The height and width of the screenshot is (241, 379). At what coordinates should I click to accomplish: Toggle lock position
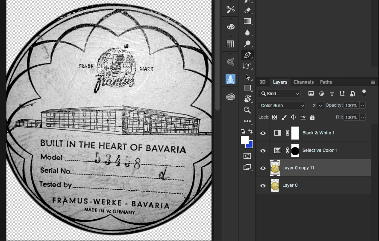[x=293, y=117]
